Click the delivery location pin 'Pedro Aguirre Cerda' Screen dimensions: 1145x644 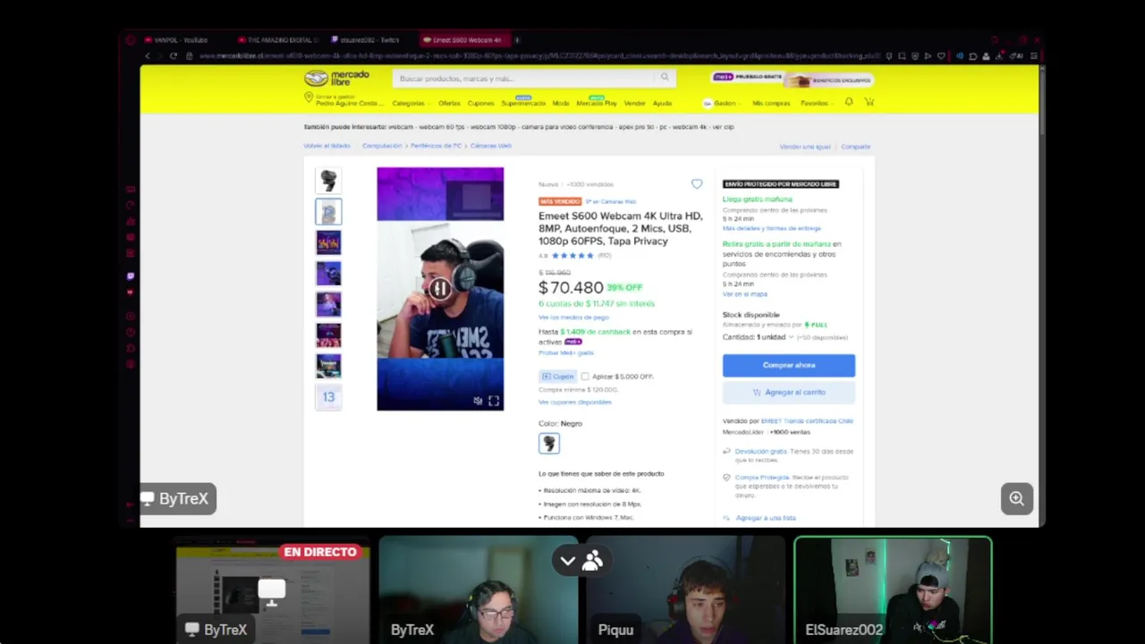343,99
